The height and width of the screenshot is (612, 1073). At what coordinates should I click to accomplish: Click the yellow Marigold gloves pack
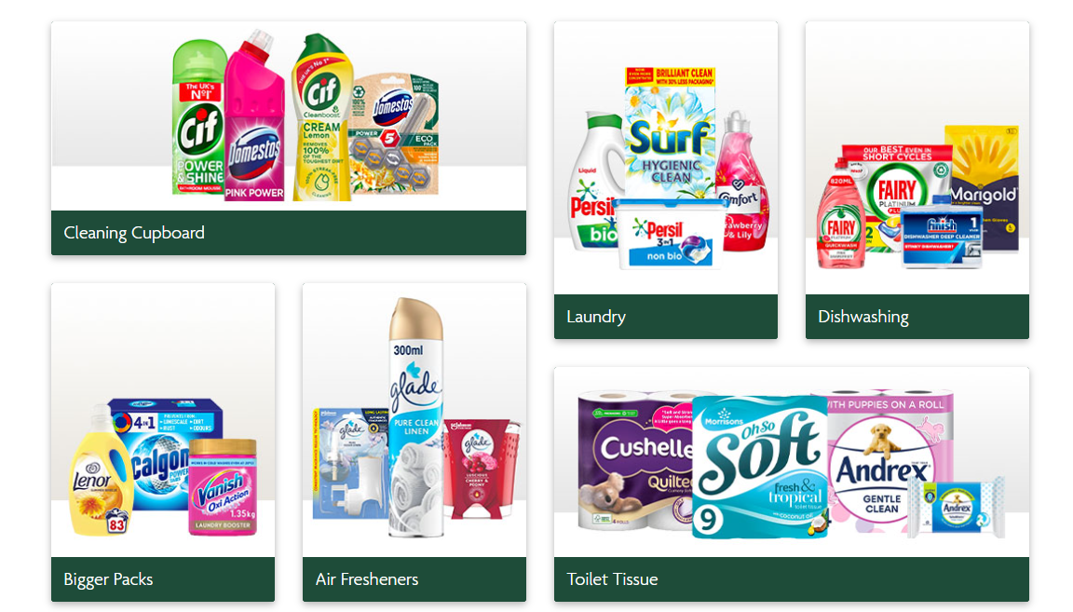[x=982, y=187]
